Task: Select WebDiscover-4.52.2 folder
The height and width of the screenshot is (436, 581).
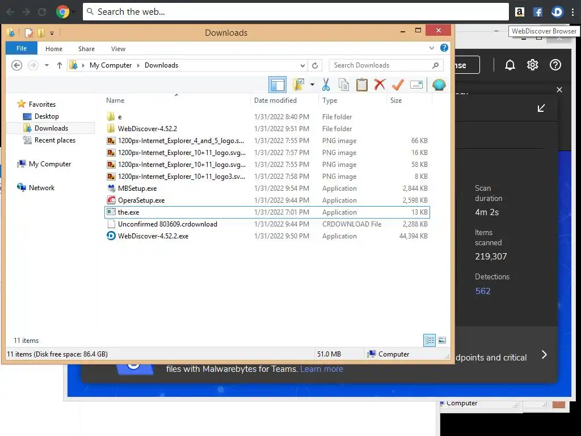Action: (x=148, y=129)
